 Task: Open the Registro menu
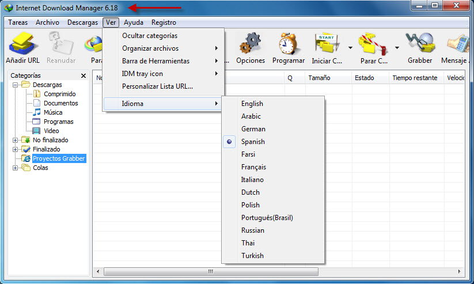(164, 22)
